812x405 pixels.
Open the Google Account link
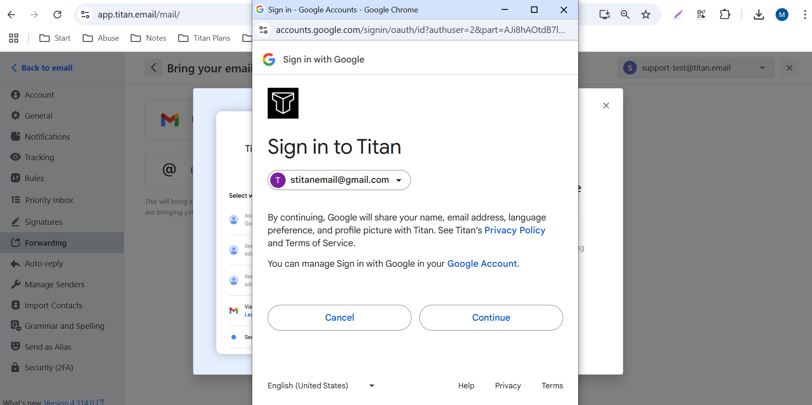[x=482, y=264]
